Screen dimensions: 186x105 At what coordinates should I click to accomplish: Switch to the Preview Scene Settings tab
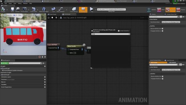pyautogui.click(x=171, y=14)
